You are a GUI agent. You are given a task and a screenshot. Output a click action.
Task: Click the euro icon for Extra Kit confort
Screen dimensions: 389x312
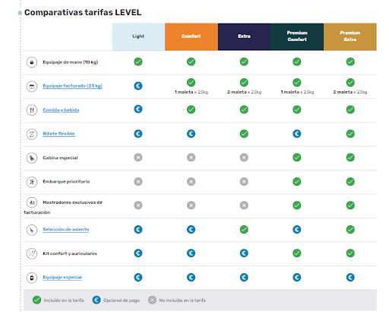click(244, 253)
